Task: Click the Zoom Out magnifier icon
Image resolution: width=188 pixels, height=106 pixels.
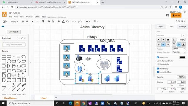Action: tap(27, 21)
